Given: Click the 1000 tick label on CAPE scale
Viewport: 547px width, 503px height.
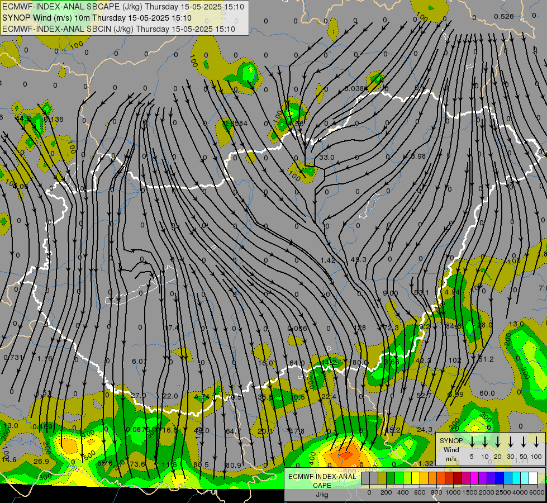Looking at the screenshot, I should pos(453,492).
